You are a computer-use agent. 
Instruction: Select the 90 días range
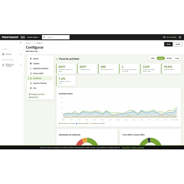169,58
